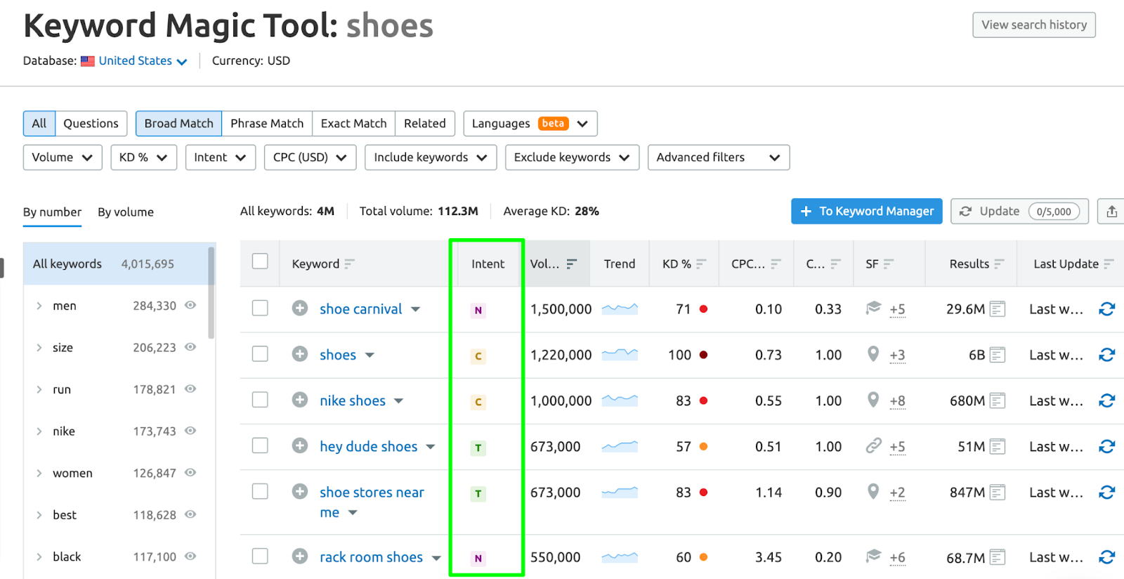Image resolution: width=1124 pixels, height=579 pixels.
Task: Open Advanced filters dropdown
Action: coord(719,157)
